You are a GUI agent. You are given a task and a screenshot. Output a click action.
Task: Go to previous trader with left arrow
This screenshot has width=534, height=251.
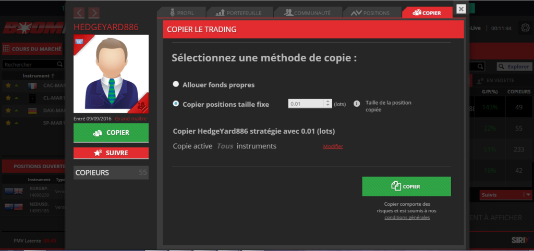coord(79,12)
